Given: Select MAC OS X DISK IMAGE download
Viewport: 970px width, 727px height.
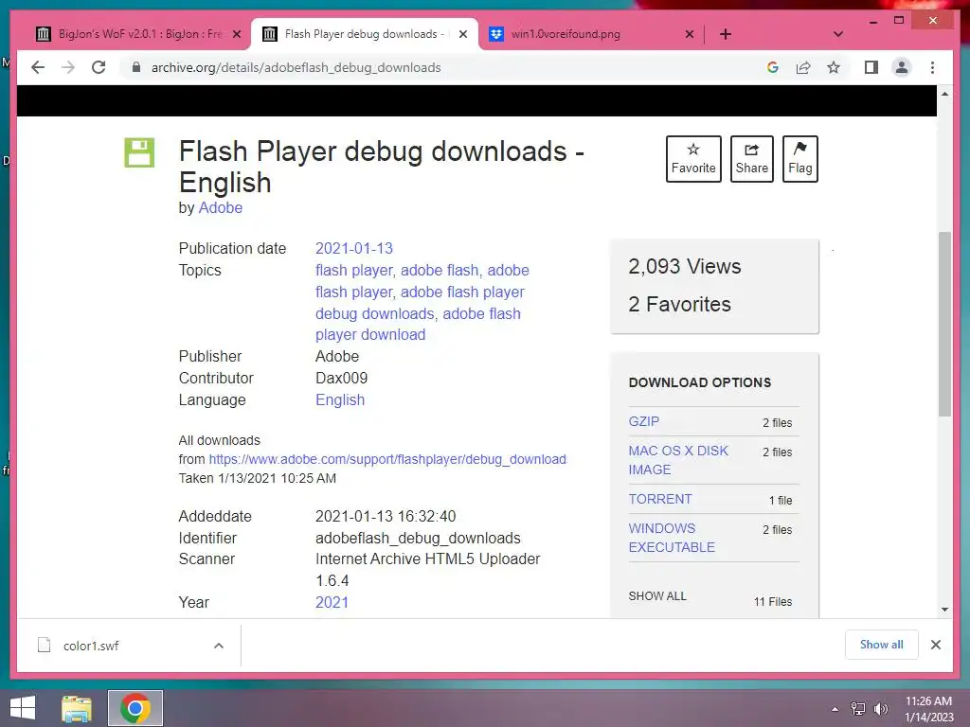Looking at the screenshot, I should click(x=678, y=460).
